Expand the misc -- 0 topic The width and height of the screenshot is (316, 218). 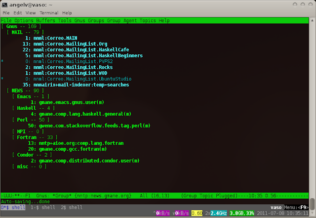point(29,167)
